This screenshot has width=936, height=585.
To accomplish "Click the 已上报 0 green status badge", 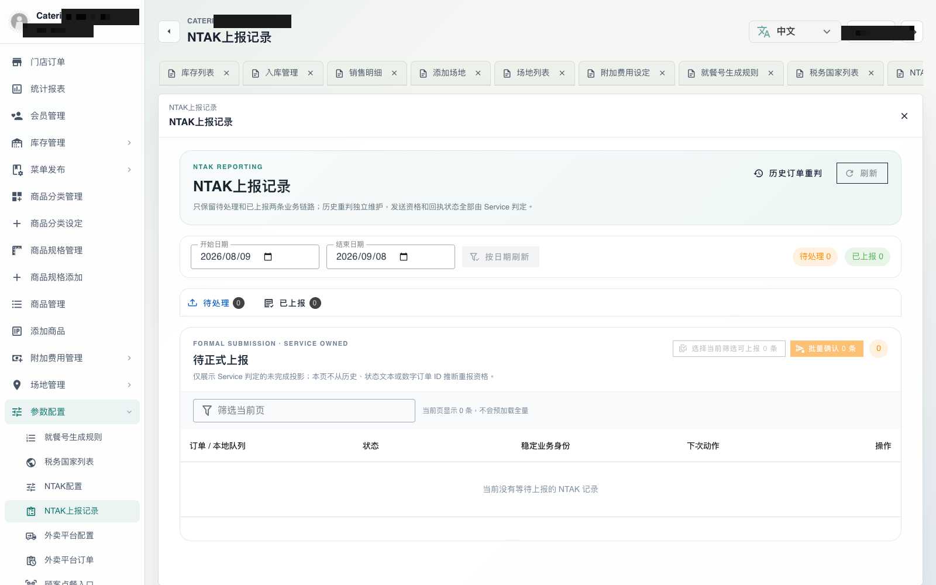I will 868,257.
